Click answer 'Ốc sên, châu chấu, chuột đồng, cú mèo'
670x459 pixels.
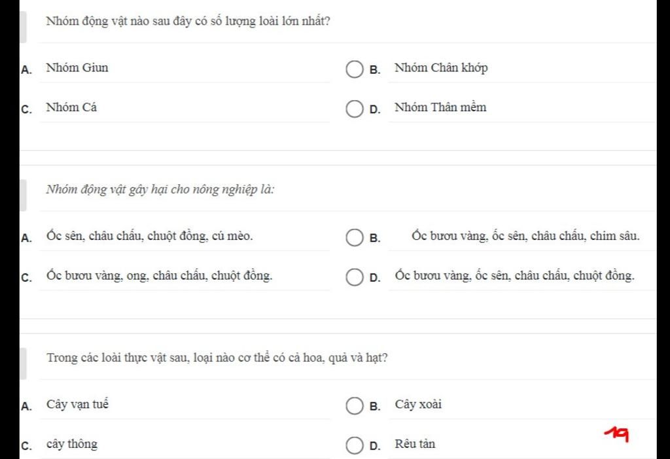click(x=150, y=236)
